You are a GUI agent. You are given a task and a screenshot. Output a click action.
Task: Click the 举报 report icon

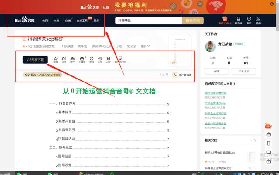92,60
